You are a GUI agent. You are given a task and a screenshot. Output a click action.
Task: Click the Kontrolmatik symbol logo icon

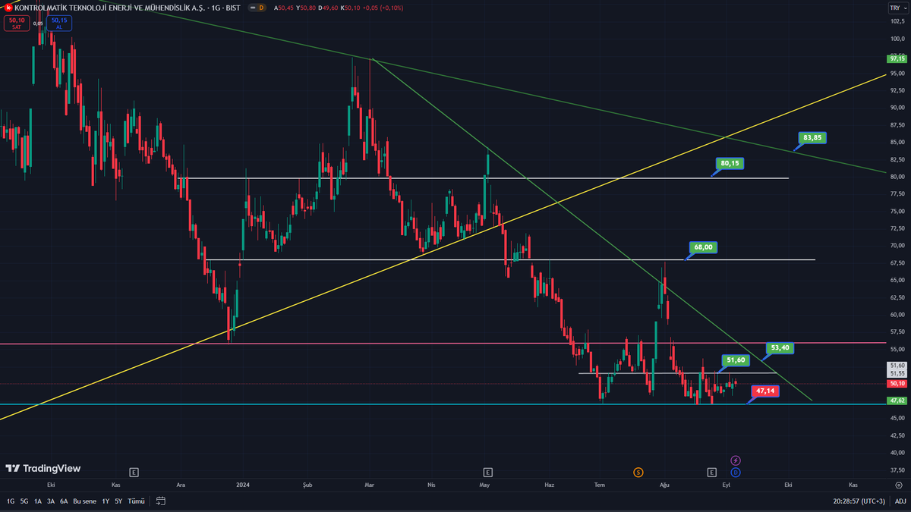pos(9,7)
